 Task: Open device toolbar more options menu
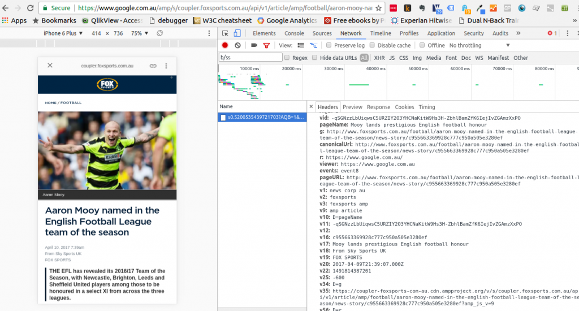209,33
